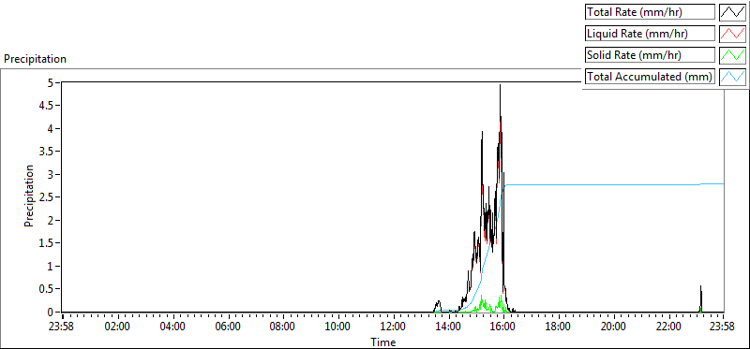This screenshot has width=750, height=349.
Task: Click the flat blue accumulated line plateau
Action: point(615,184)
